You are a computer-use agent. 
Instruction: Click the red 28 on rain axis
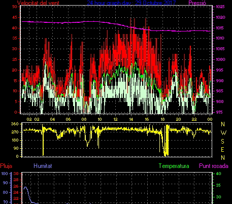[16, 180]
